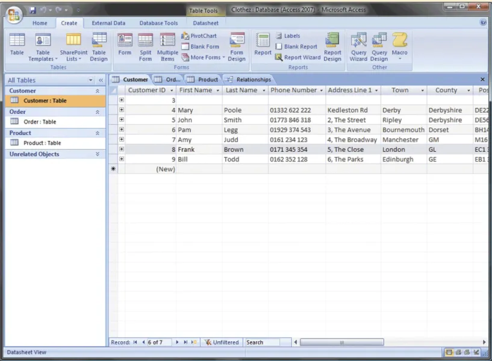Image resolution: width=492 pixels, height=361 pixels.
Task: Create a new Report
Action: point(263,44)
